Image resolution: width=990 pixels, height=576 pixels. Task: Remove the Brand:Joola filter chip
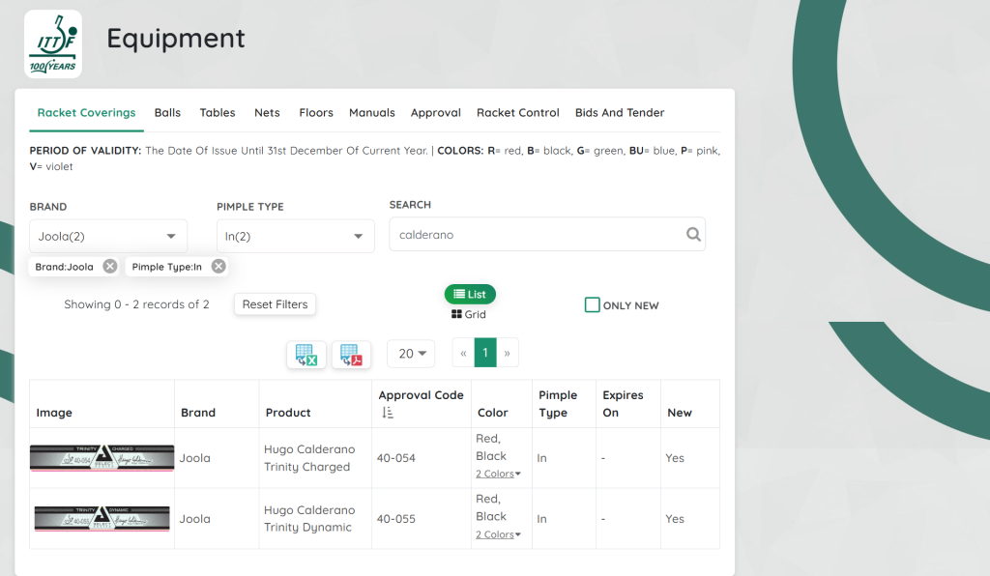[110, 267]
